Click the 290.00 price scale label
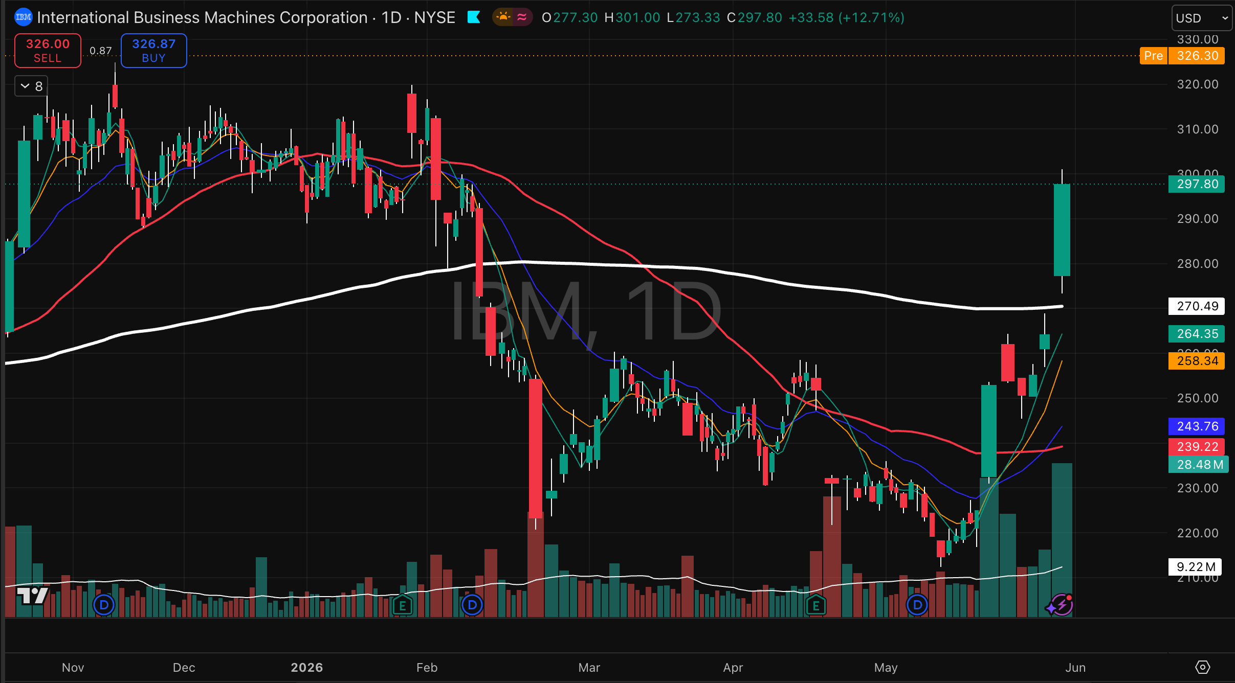The width and height of the screenshot is (1235, 683). 1198,219
